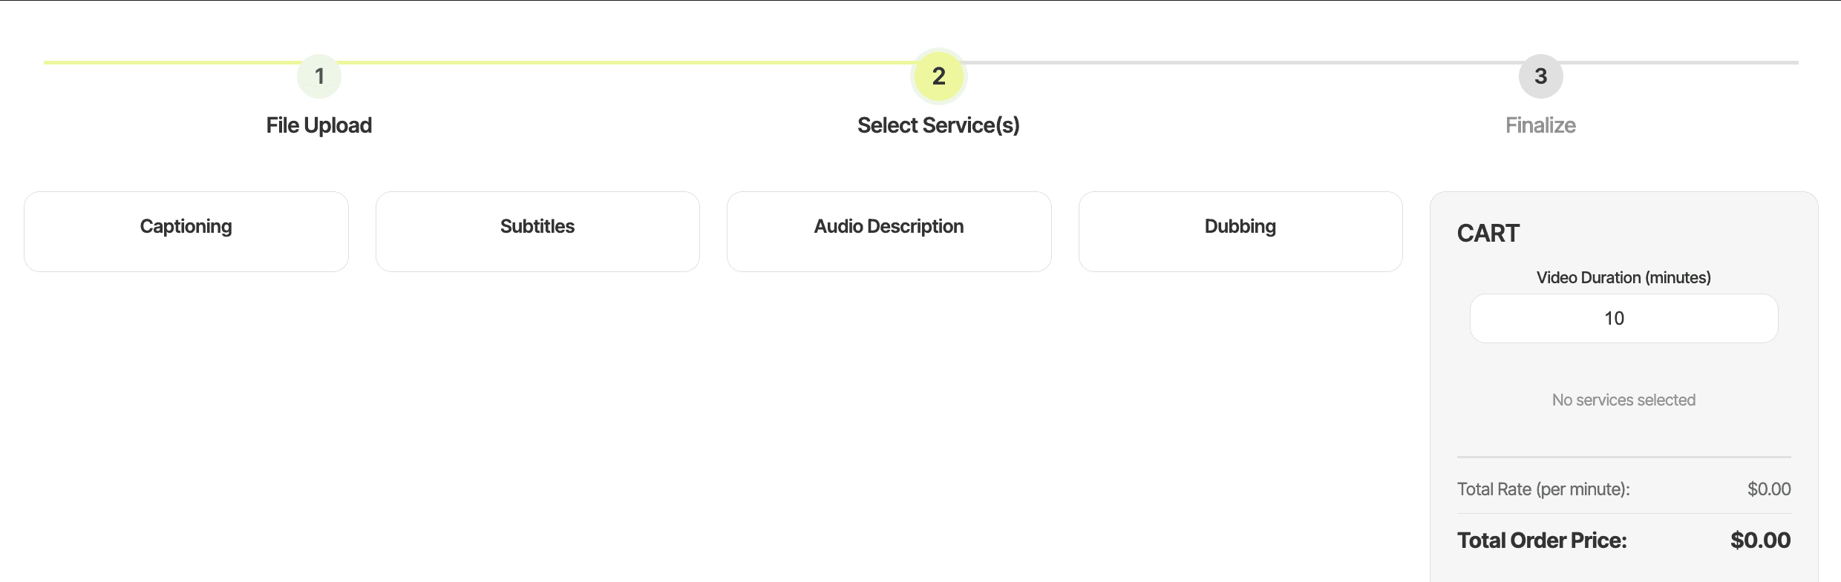Click the step 1 circle icon
This screenshot has height=582, width=1841.
click(x=319, y=76)
